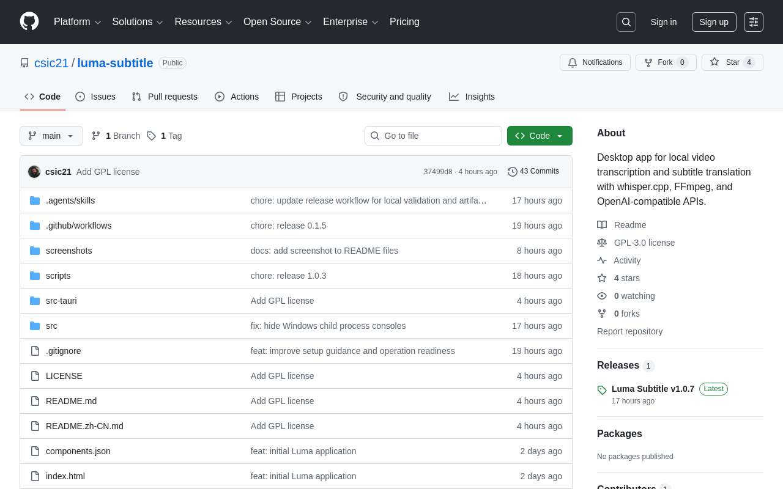Viewport: 783px width, 489px height.
Task: Switch to the Pull requests tab
Action: coord(165,97)
